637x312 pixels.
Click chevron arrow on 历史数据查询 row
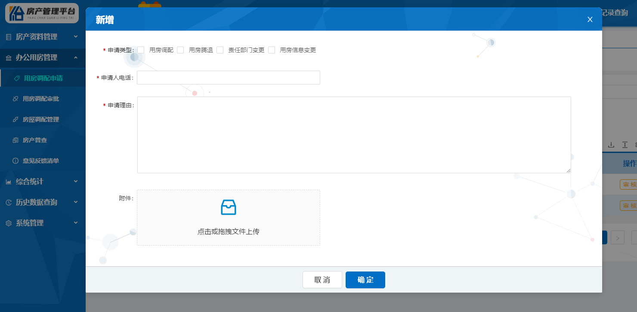coord(76,202)
